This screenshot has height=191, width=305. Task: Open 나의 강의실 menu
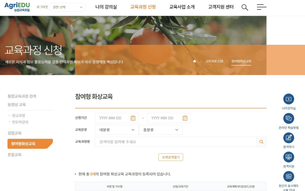tap(106, 7)
